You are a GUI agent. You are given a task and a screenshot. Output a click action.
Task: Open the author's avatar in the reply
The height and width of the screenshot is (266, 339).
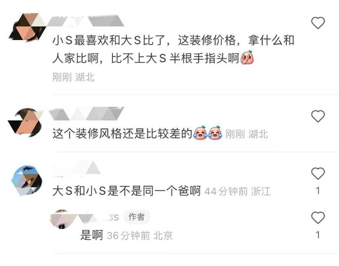tap(61, 219)
